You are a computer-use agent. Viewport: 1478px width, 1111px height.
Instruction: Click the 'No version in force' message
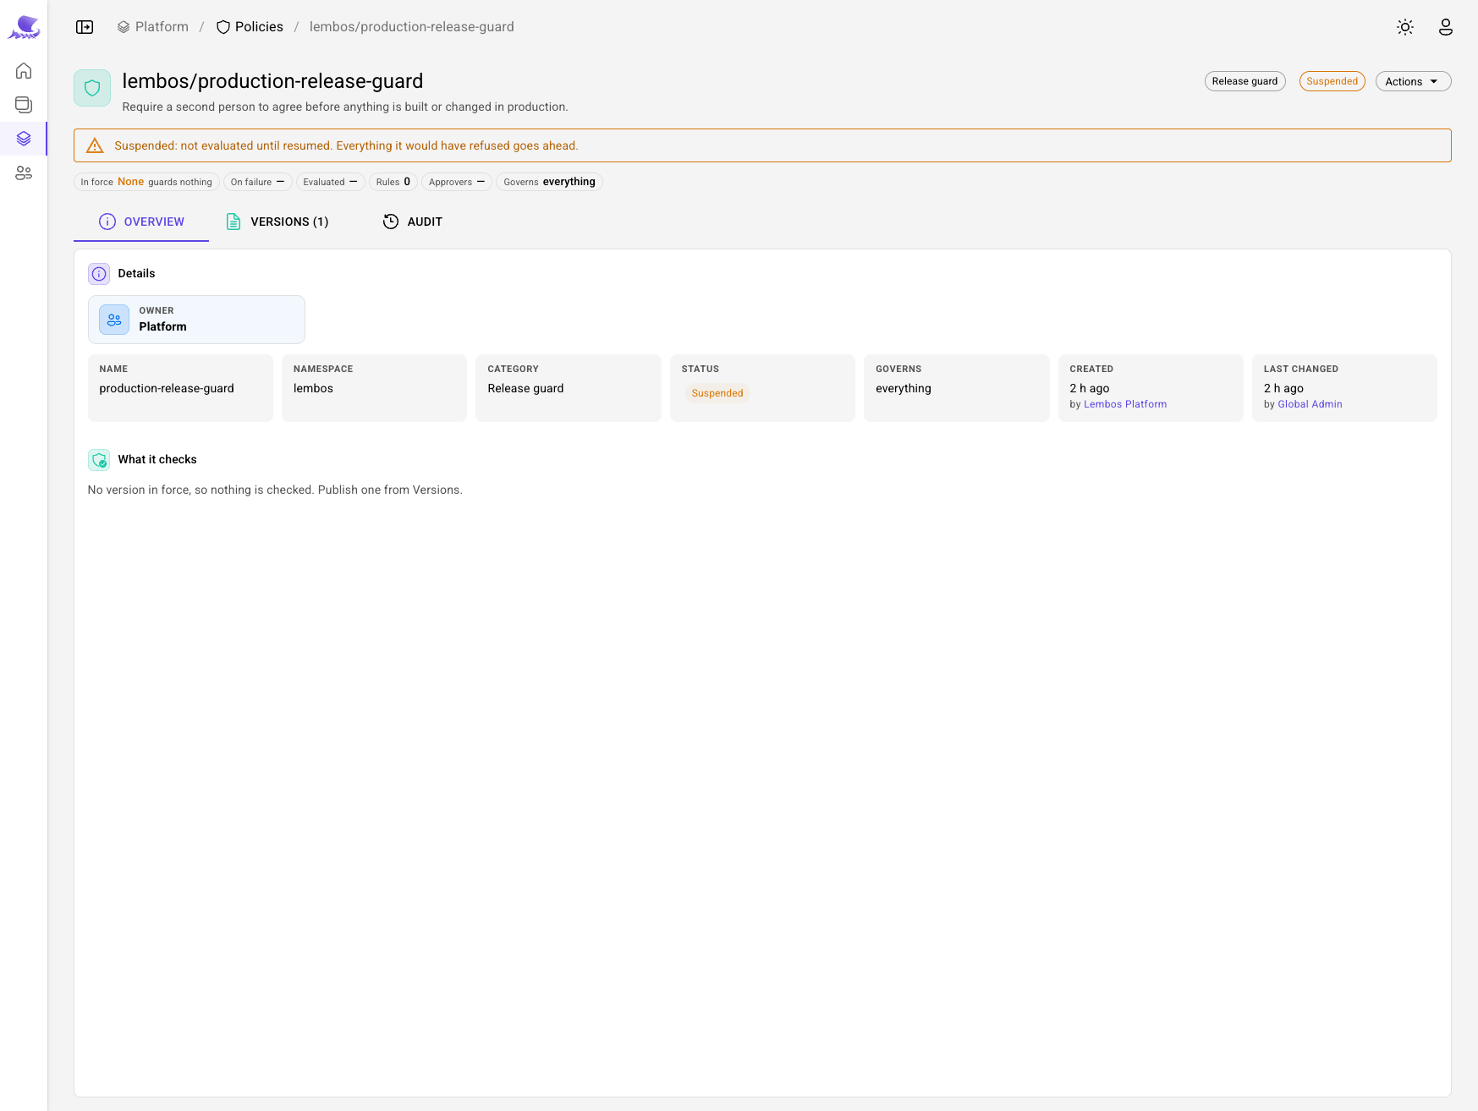click(x=275, y=490)
